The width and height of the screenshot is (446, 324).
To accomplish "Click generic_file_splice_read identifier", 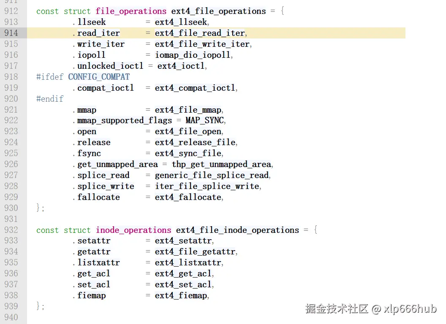I will [x=212, y=175].
